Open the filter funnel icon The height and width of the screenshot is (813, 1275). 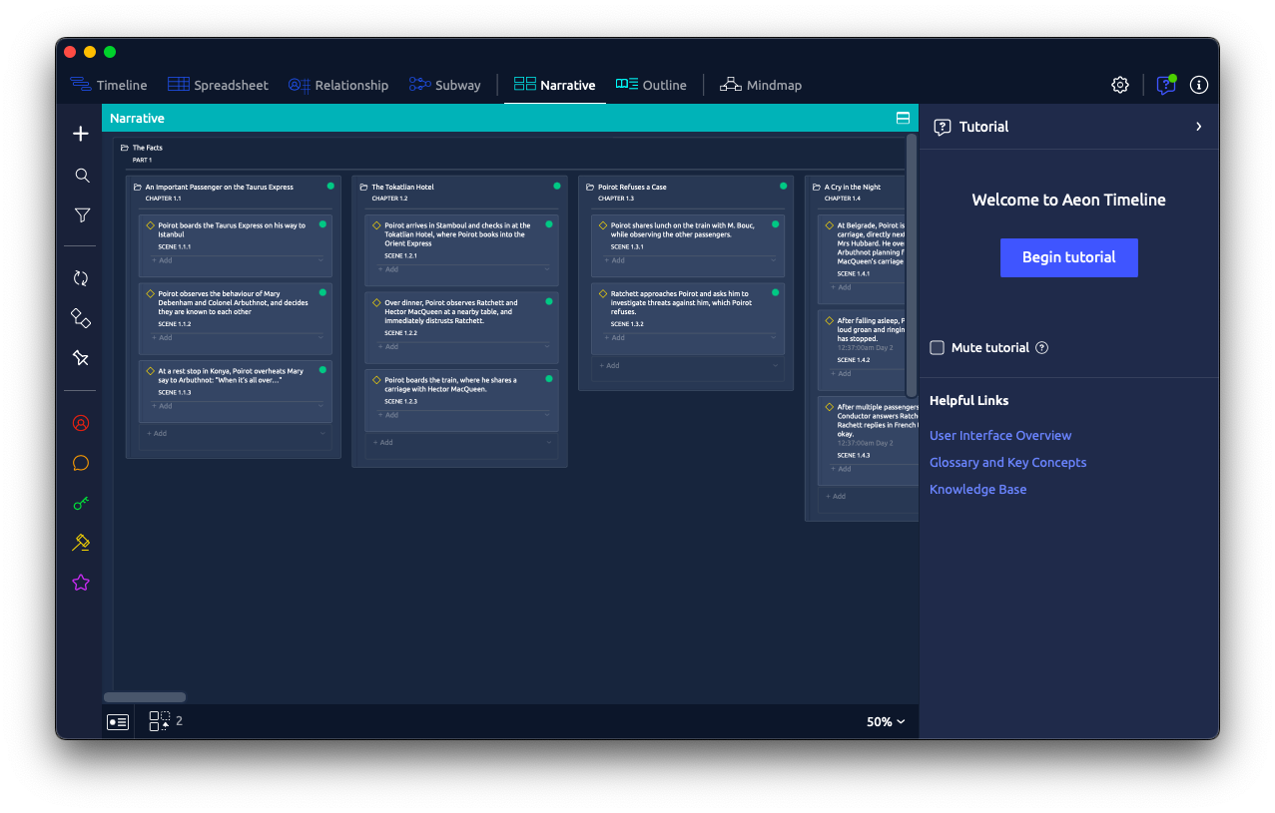(x=82, y=215)
